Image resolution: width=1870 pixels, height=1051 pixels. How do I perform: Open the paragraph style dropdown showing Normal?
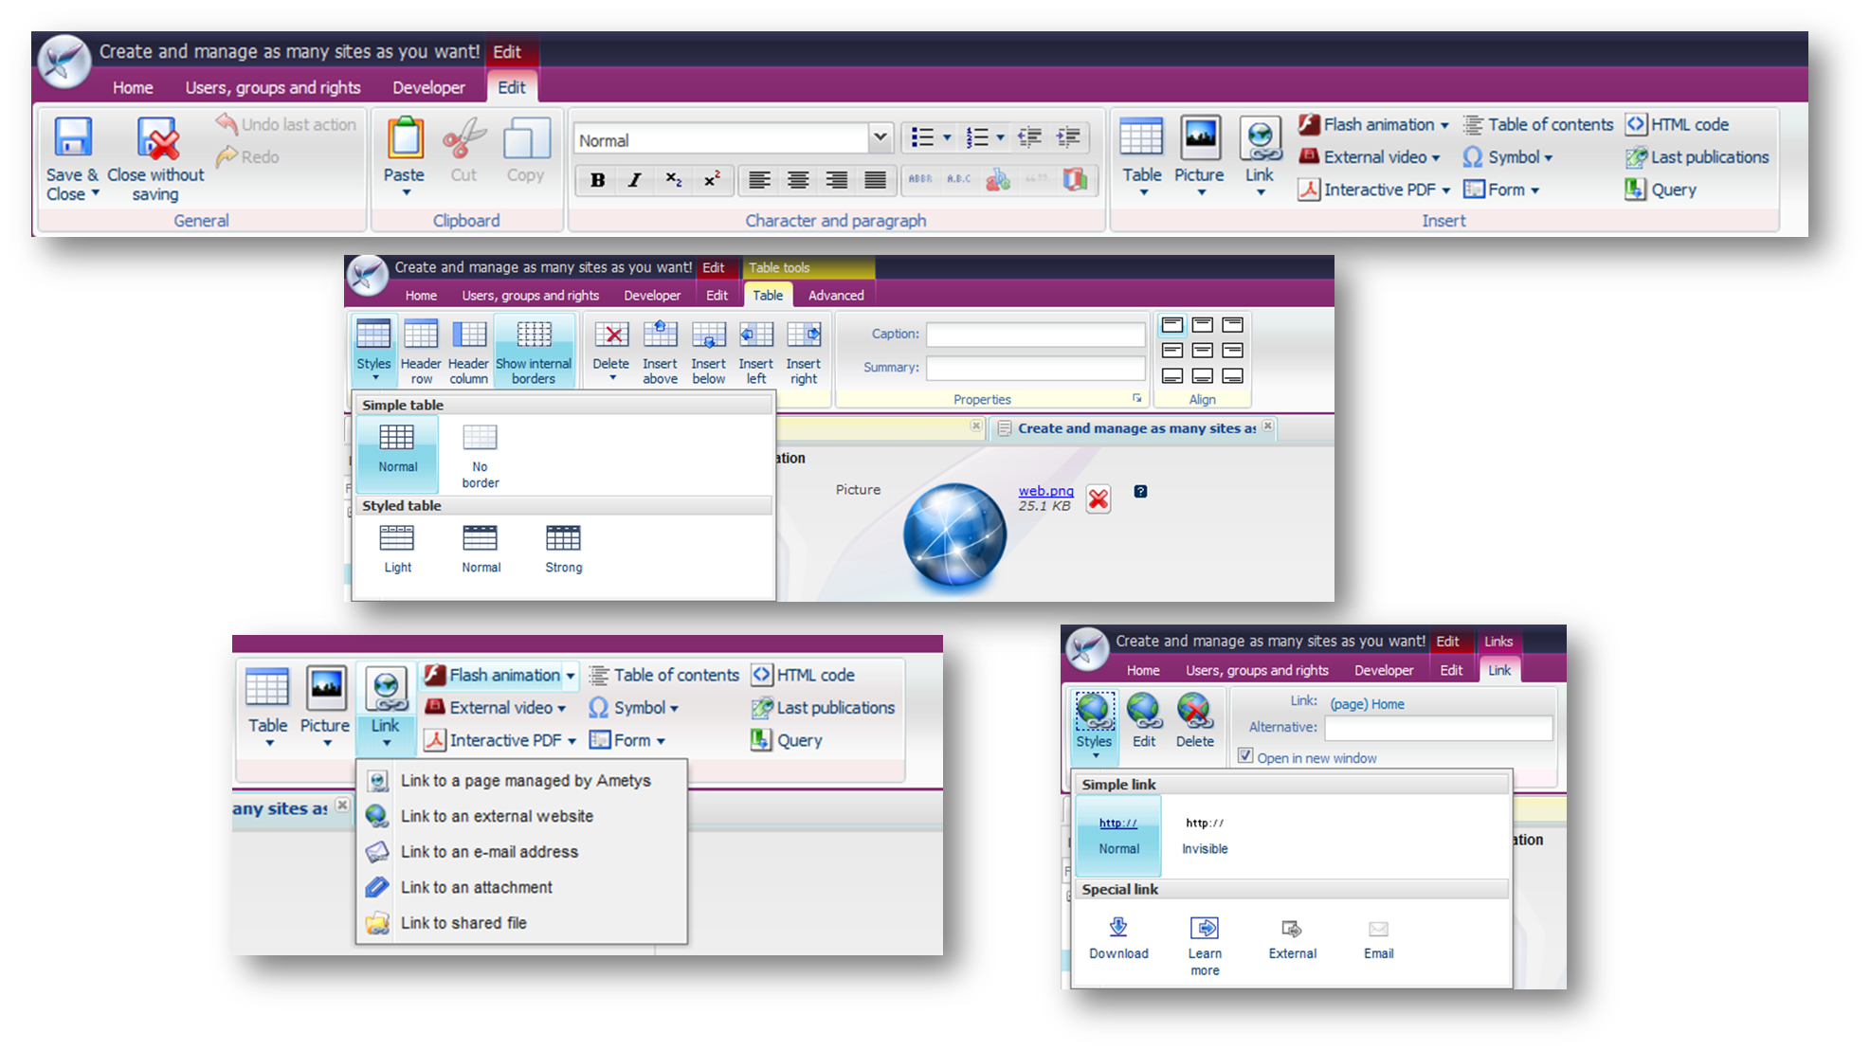click(879, 138)
